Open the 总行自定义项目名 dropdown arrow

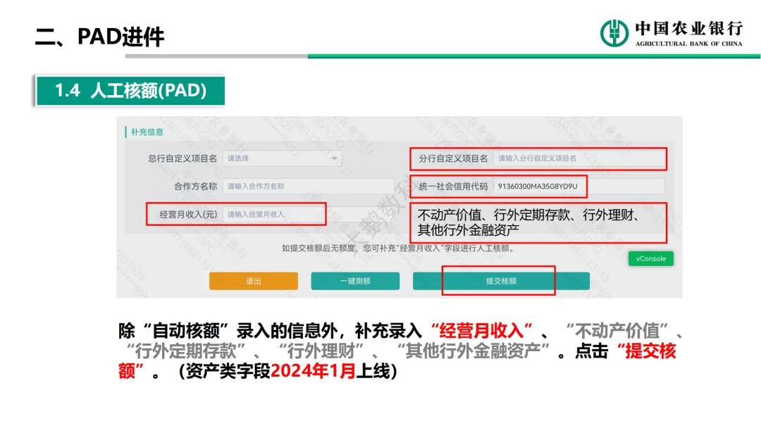pos(334,158)
